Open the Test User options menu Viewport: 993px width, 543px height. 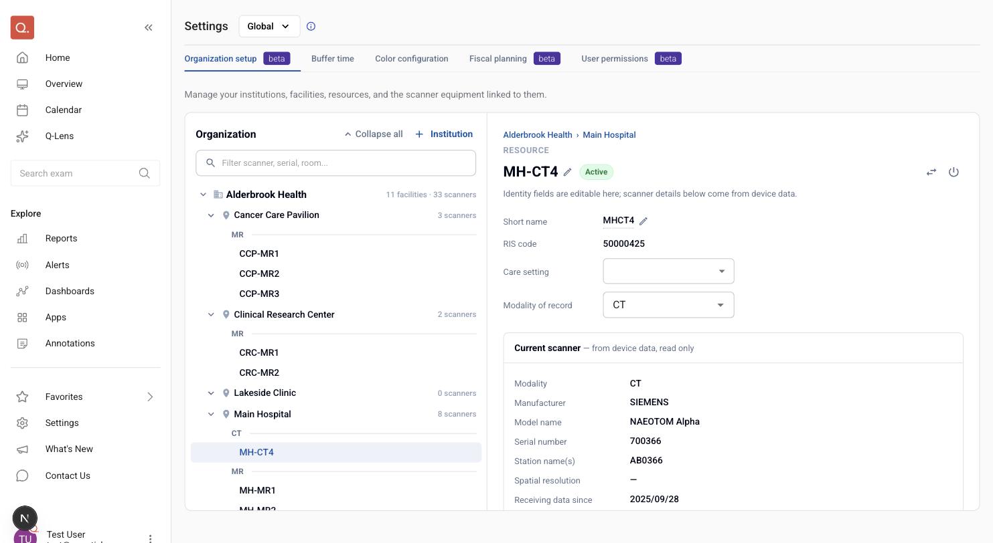coord(150,538)
